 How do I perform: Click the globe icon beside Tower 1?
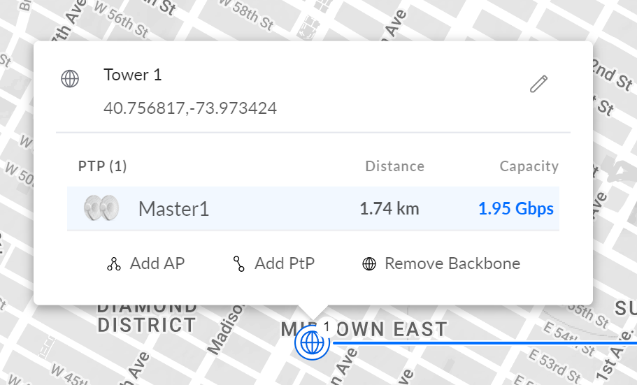pyautogui.click(x=70, y=78)
